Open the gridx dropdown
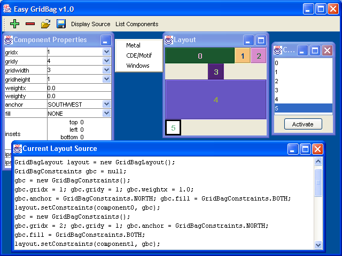Viewport: 342px width, 256px height. [x=106, y=52]
